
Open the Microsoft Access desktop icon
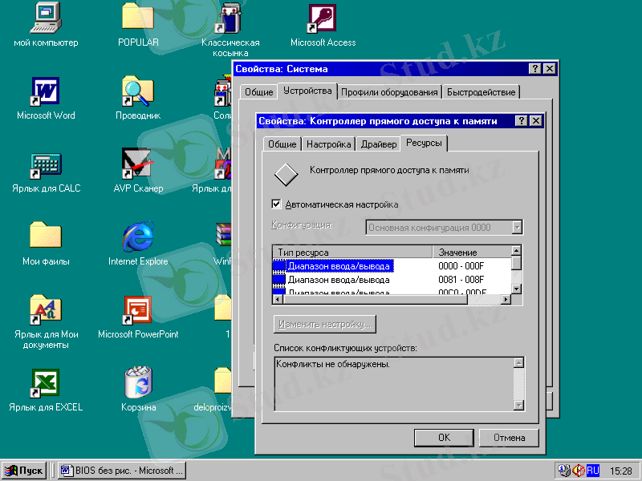[x=323, y=19]
